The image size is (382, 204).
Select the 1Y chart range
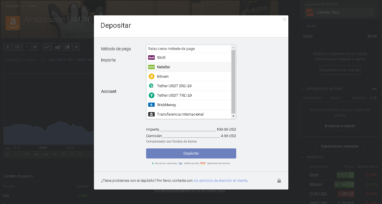coord(17,154)
